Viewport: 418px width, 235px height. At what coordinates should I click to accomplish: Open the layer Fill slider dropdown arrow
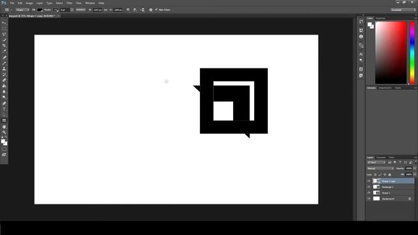(x=415, y=174)
